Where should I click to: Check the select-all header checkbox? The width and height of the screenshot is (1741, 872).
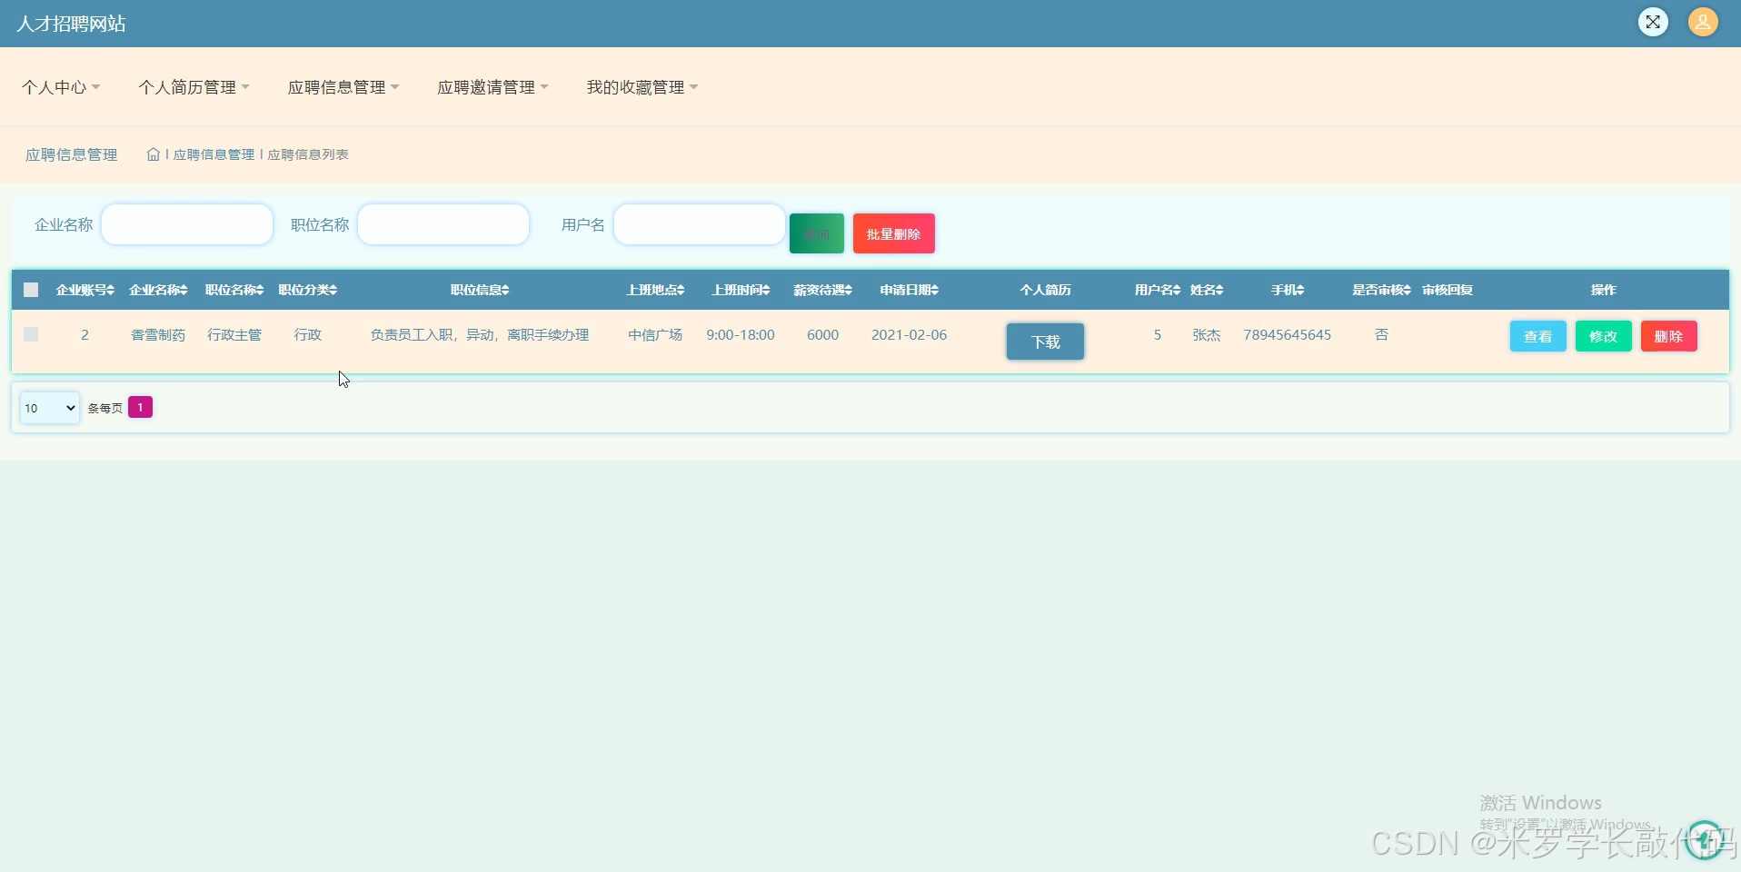pyautogui.click(x=31, y=290)
